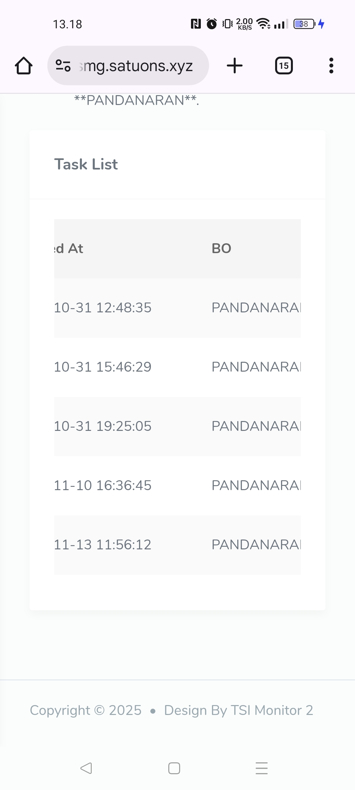Tap the alarm clock status icon
The image size is (355, 790).
click(212, 24)
